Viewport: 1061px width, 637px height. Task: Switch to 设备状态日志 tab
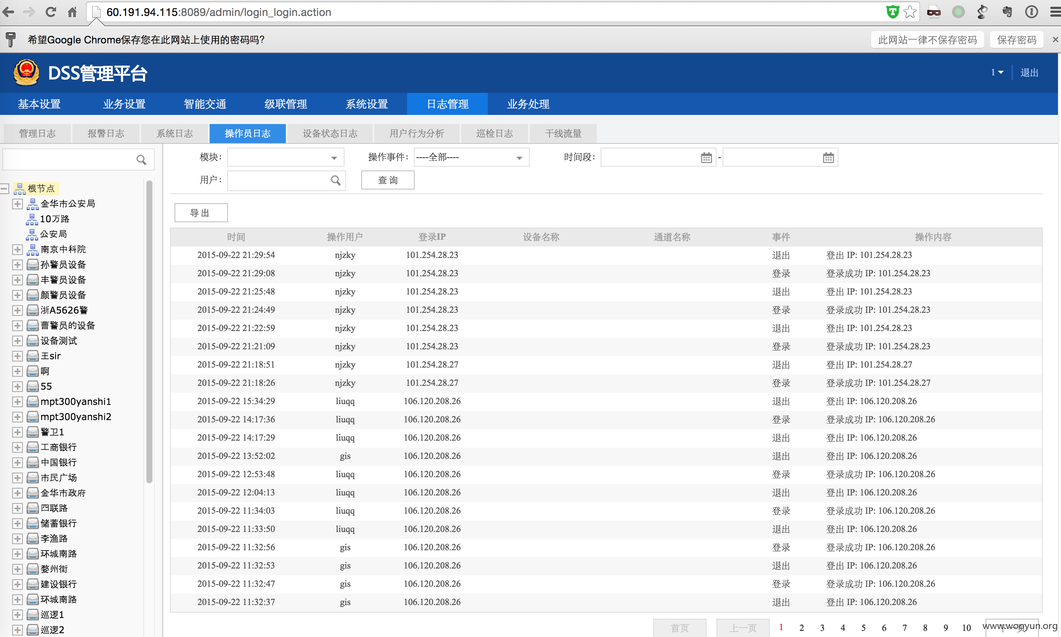(x=330, y=134)
